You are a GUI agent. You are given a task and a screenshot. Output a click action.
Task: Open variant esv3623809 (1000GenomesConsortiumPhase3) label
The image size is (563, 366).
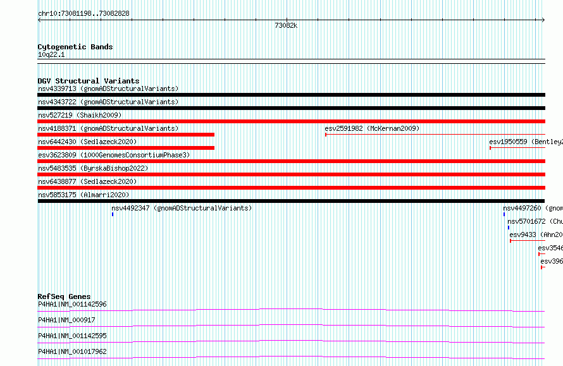click(114, 155)
